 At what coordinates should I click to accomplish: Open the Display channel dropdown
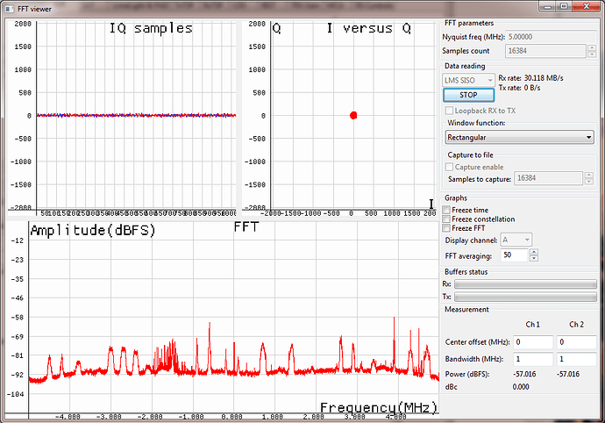516,240
